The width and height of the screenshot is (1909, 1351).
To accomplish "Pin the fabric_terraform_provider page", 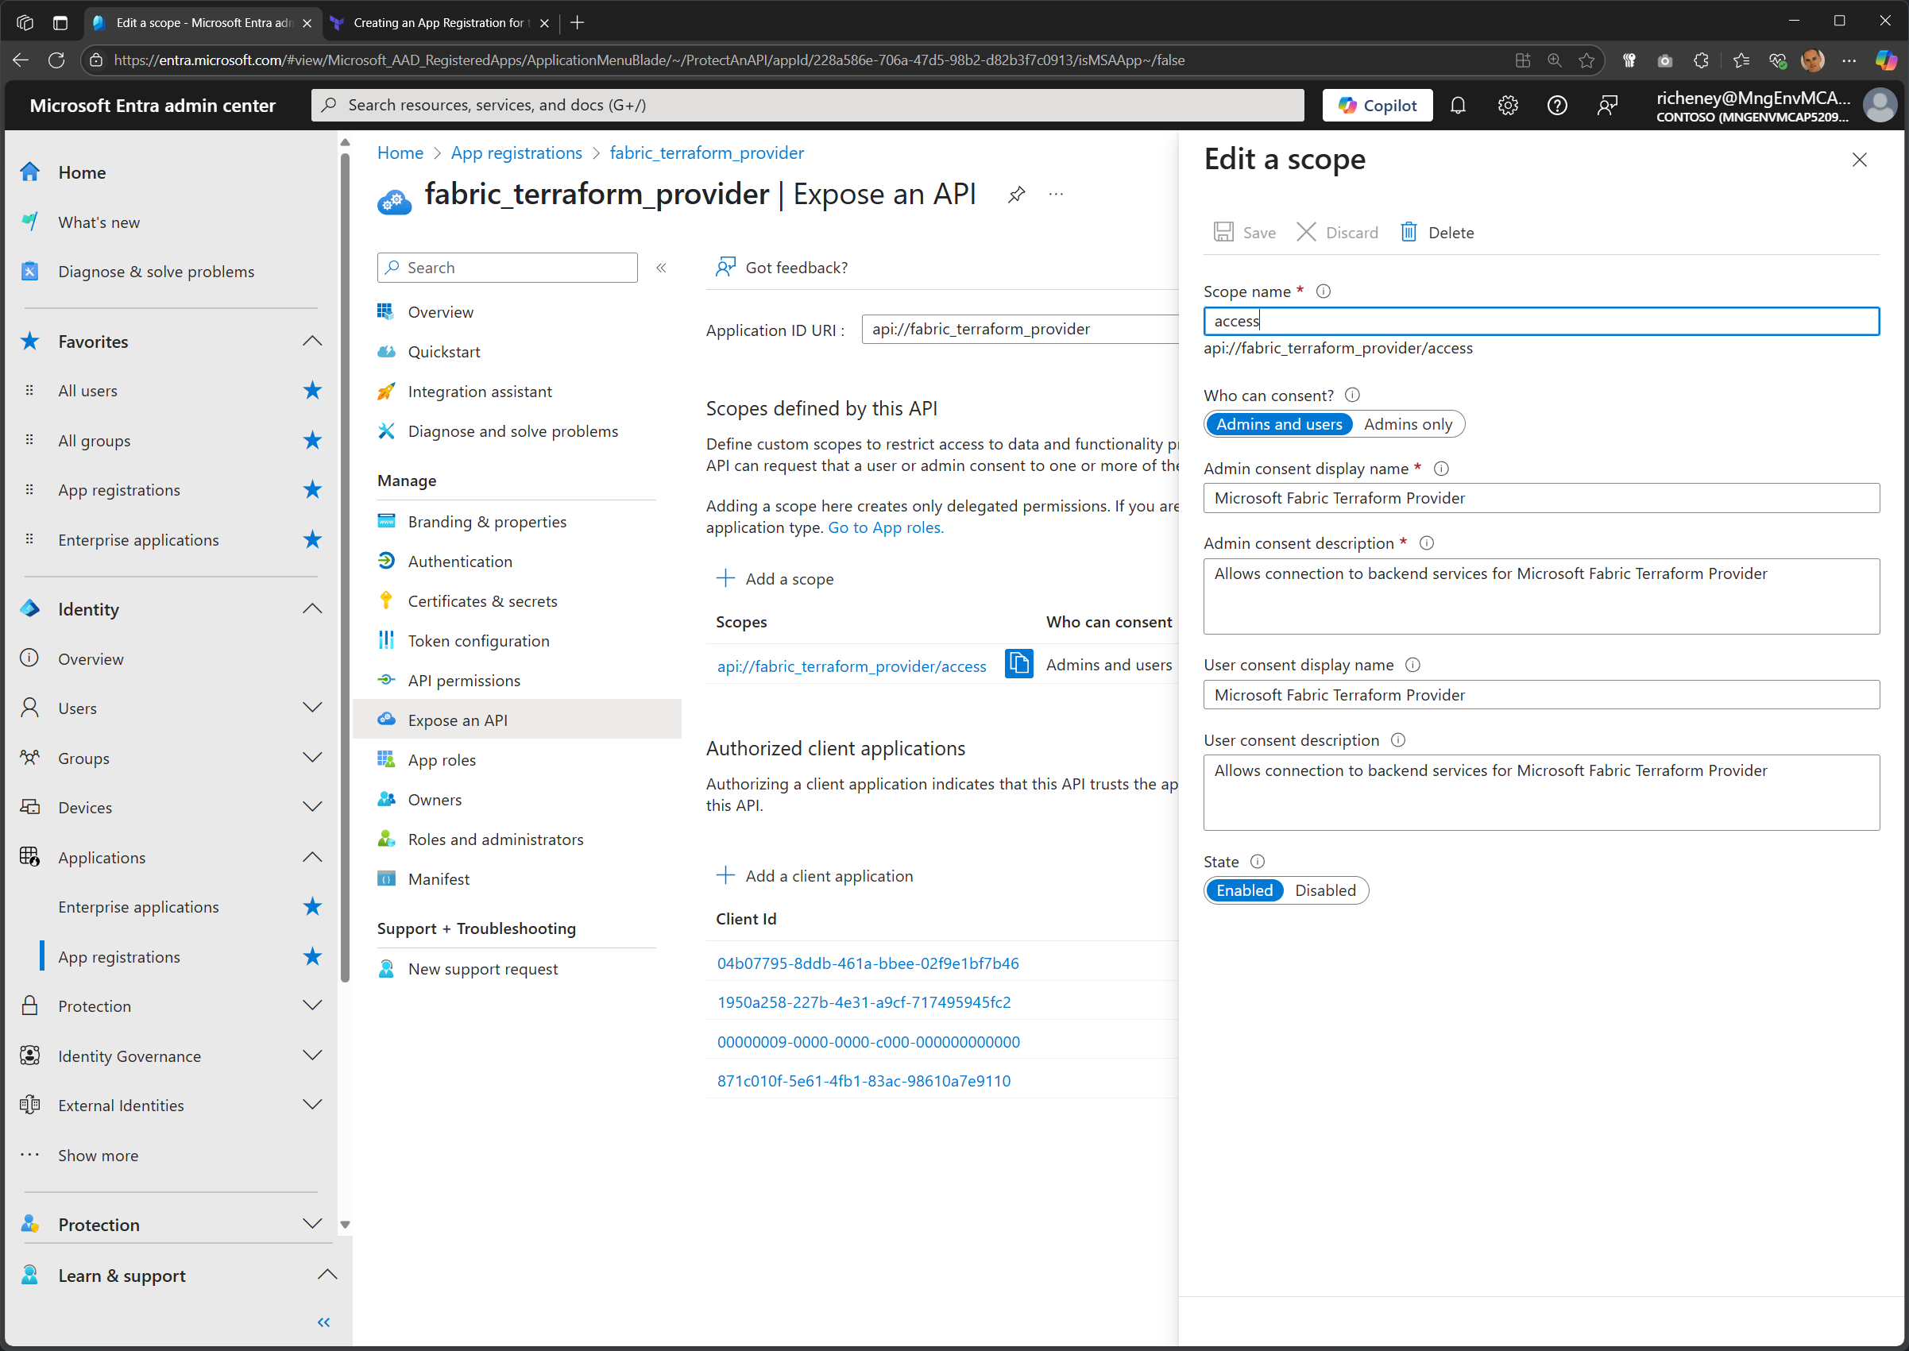I will click(1016, 194).
